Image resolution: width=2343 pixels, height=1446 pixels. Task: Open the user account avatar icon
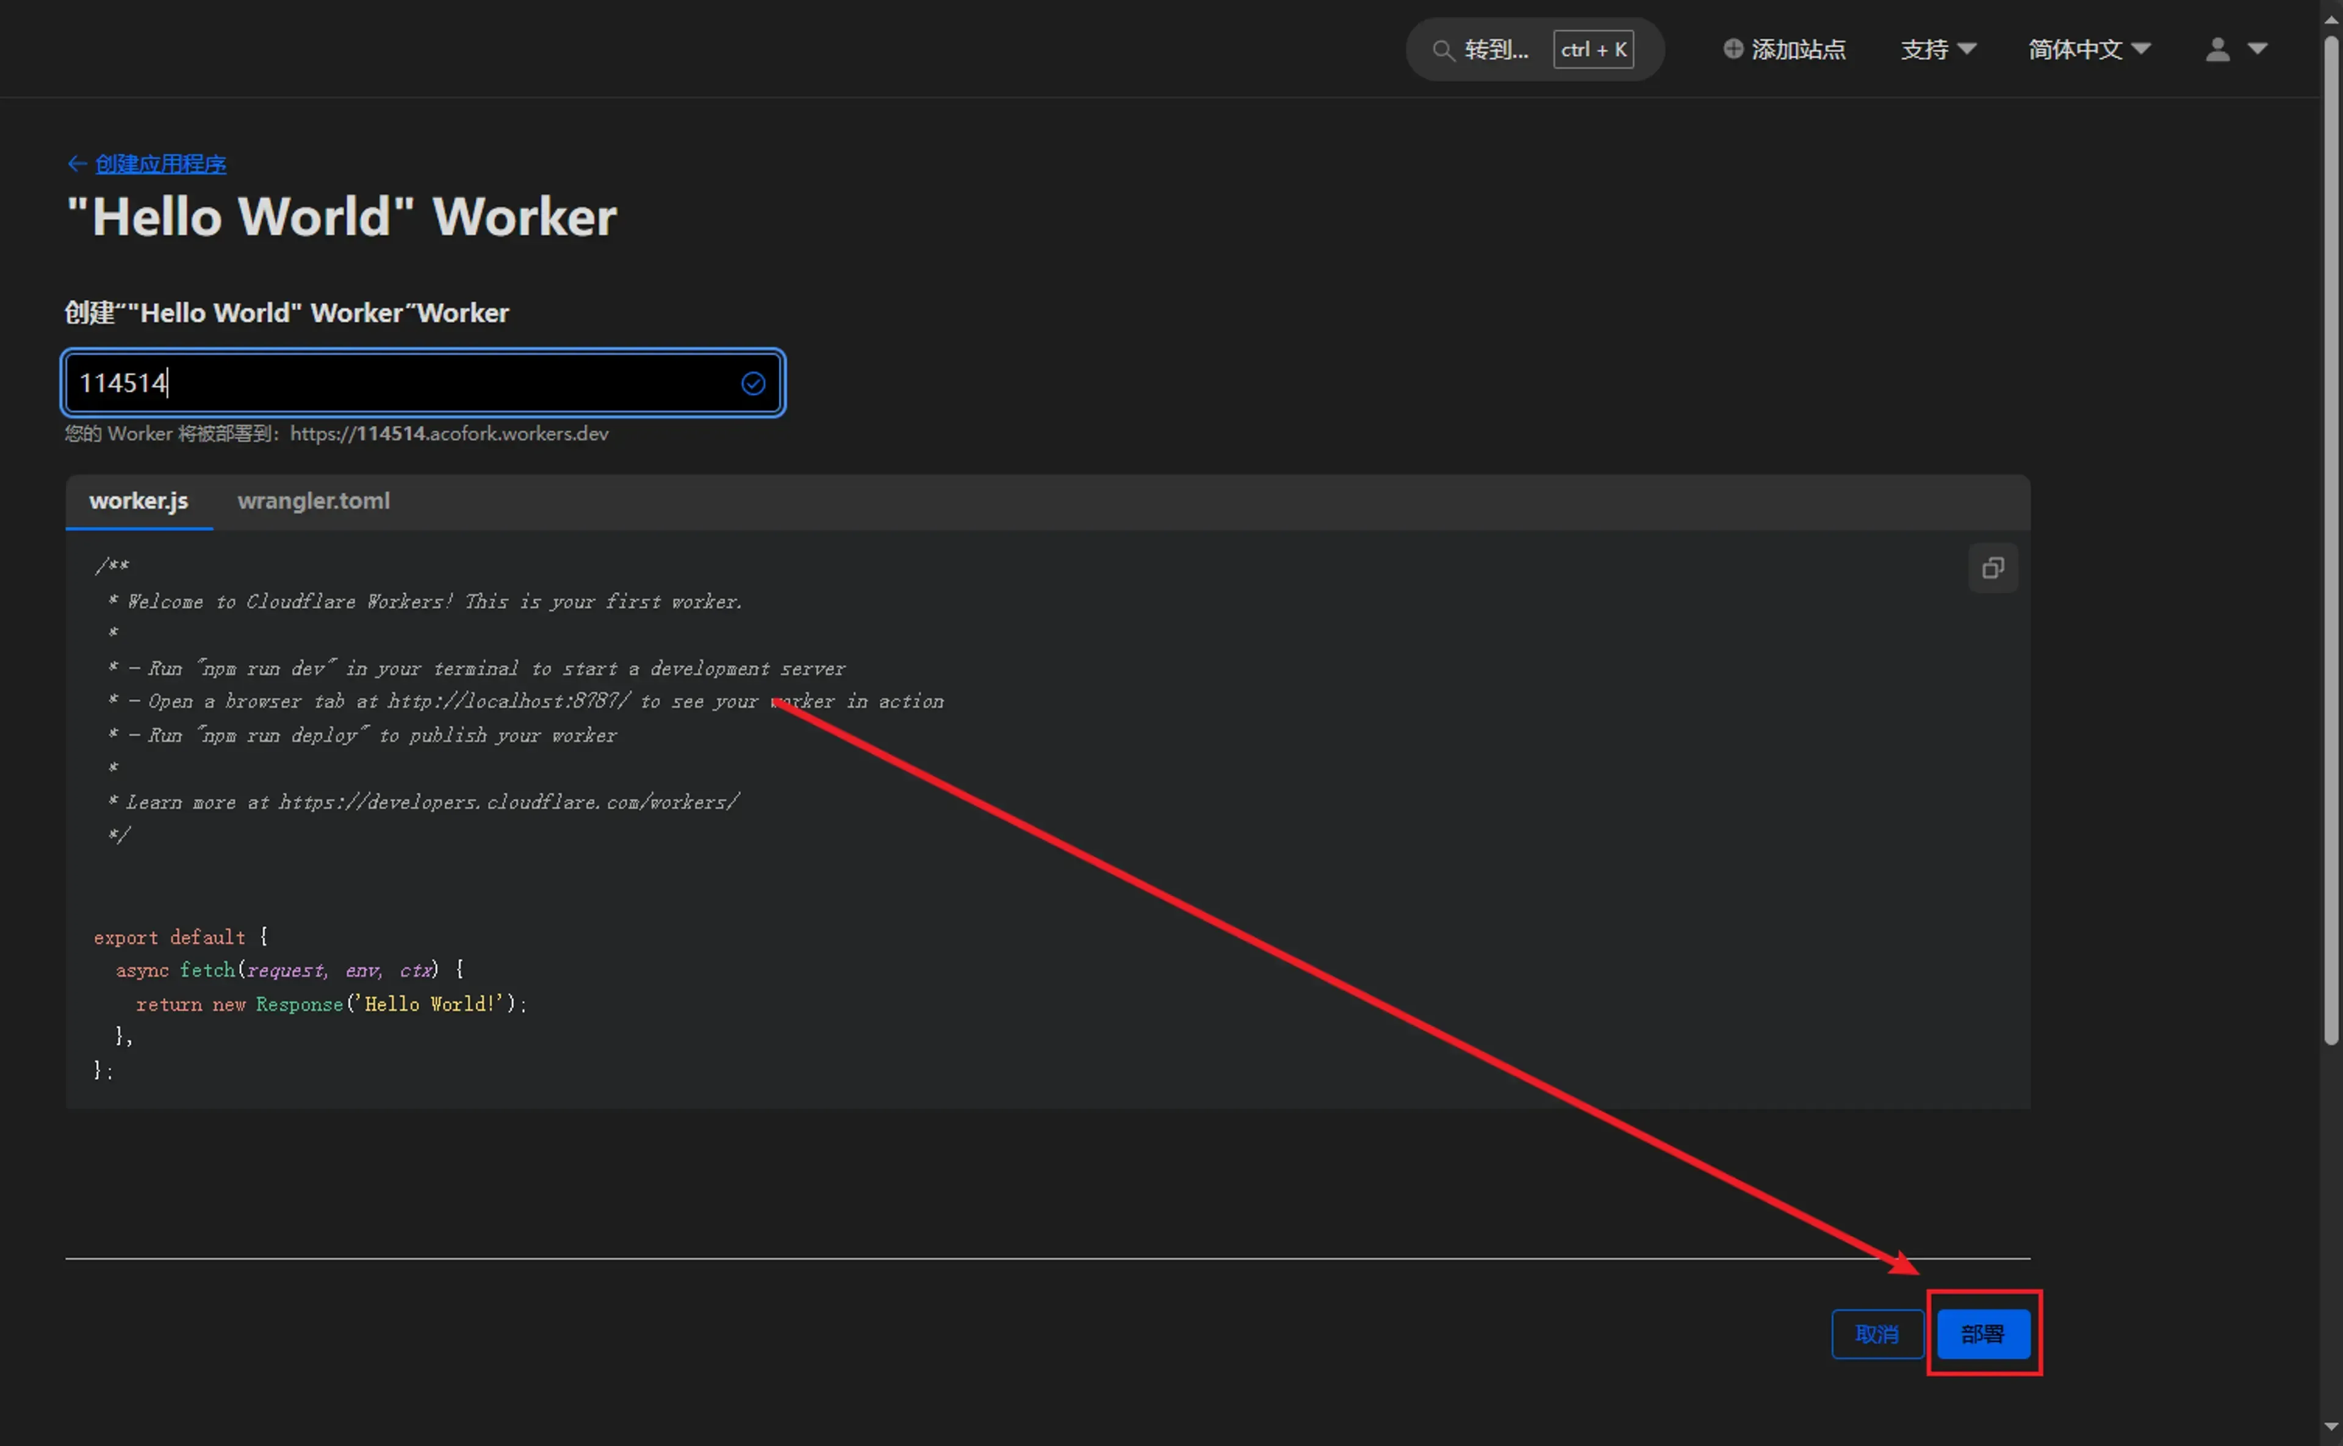click(2218, 49)
